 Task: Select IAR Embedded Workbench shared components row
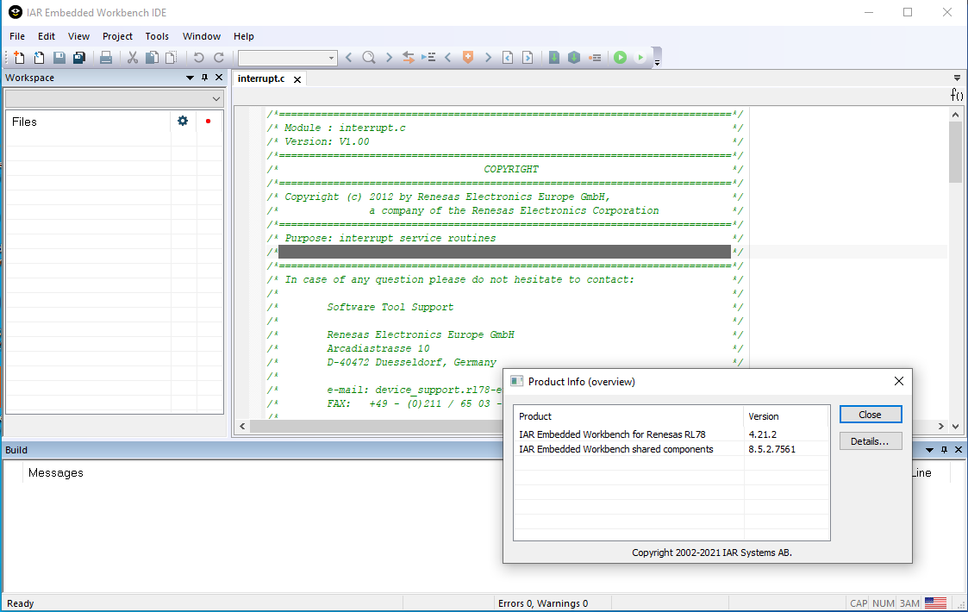[x=671, y=449]
